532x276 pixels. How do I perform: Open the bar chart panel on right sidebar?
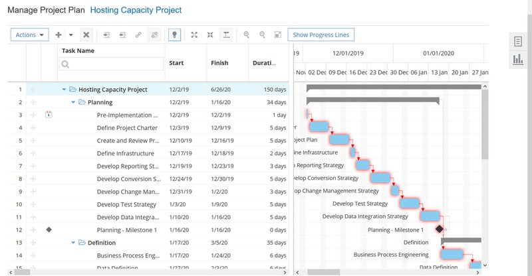click(517, 60)
